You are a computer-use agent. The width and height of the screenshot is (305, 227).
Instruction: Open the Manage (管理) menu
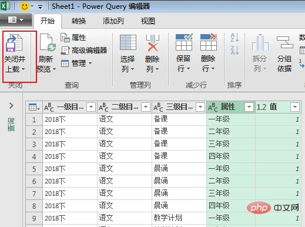[76, 64]
